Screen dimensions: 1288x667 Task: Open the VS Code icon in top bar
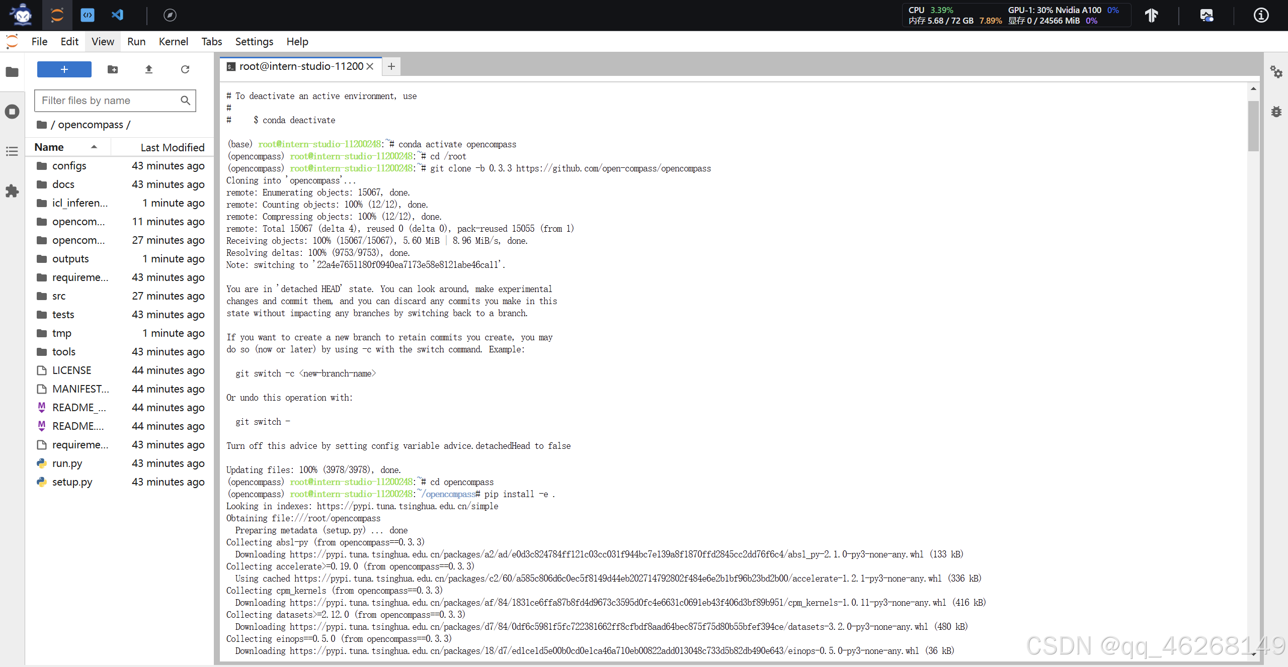click(117, 15)
